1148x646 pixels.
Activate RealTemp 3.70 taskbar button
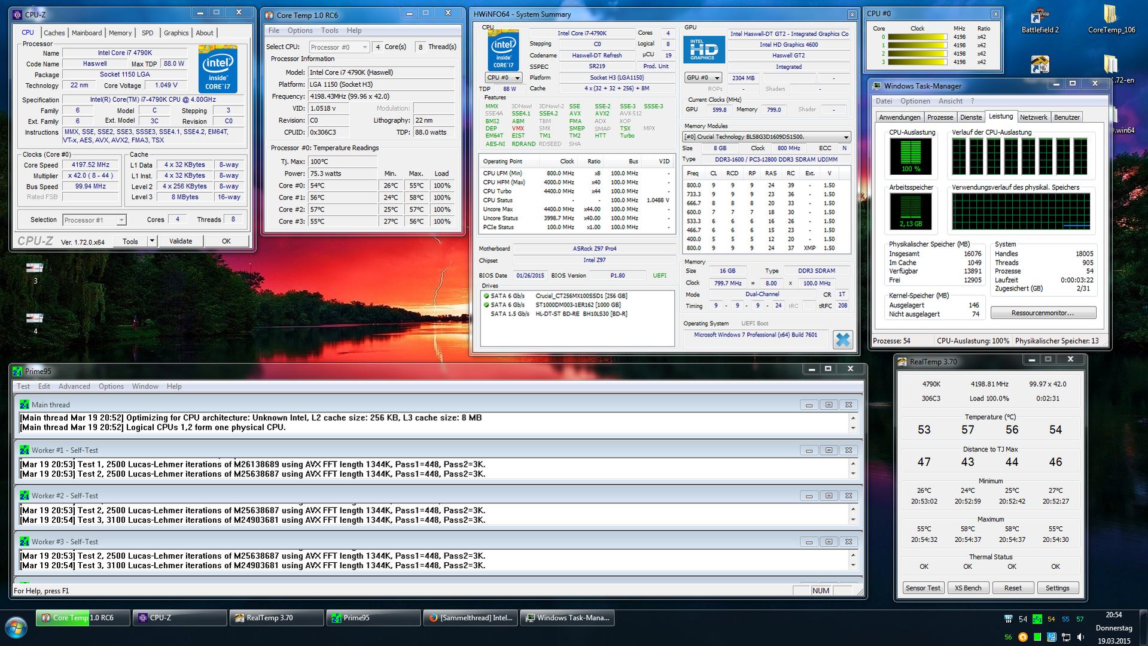pyautogui.click(x=277, y=618)
